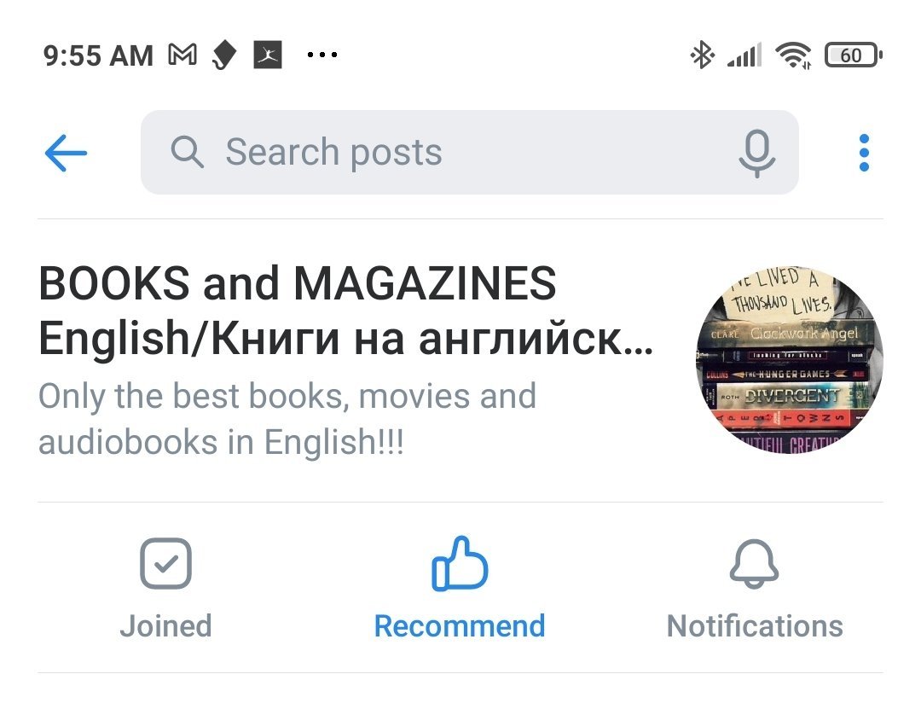This screenshot has height=709, width=921.
Task: Tap the Recommend thumbs-up icon
Action: (x=460, y=563)
